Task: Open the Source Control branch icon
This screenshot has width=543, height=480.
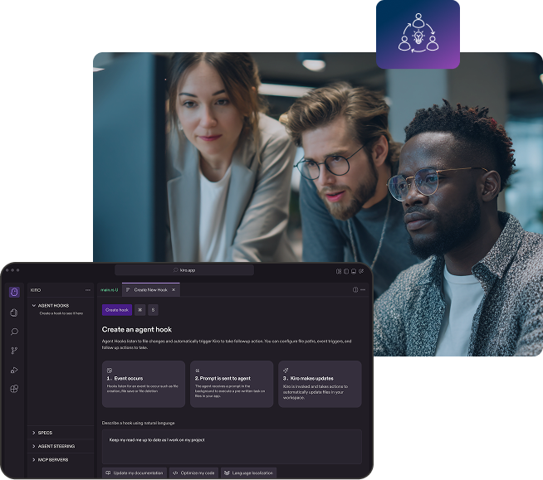Action: click(x=14, y=351)
